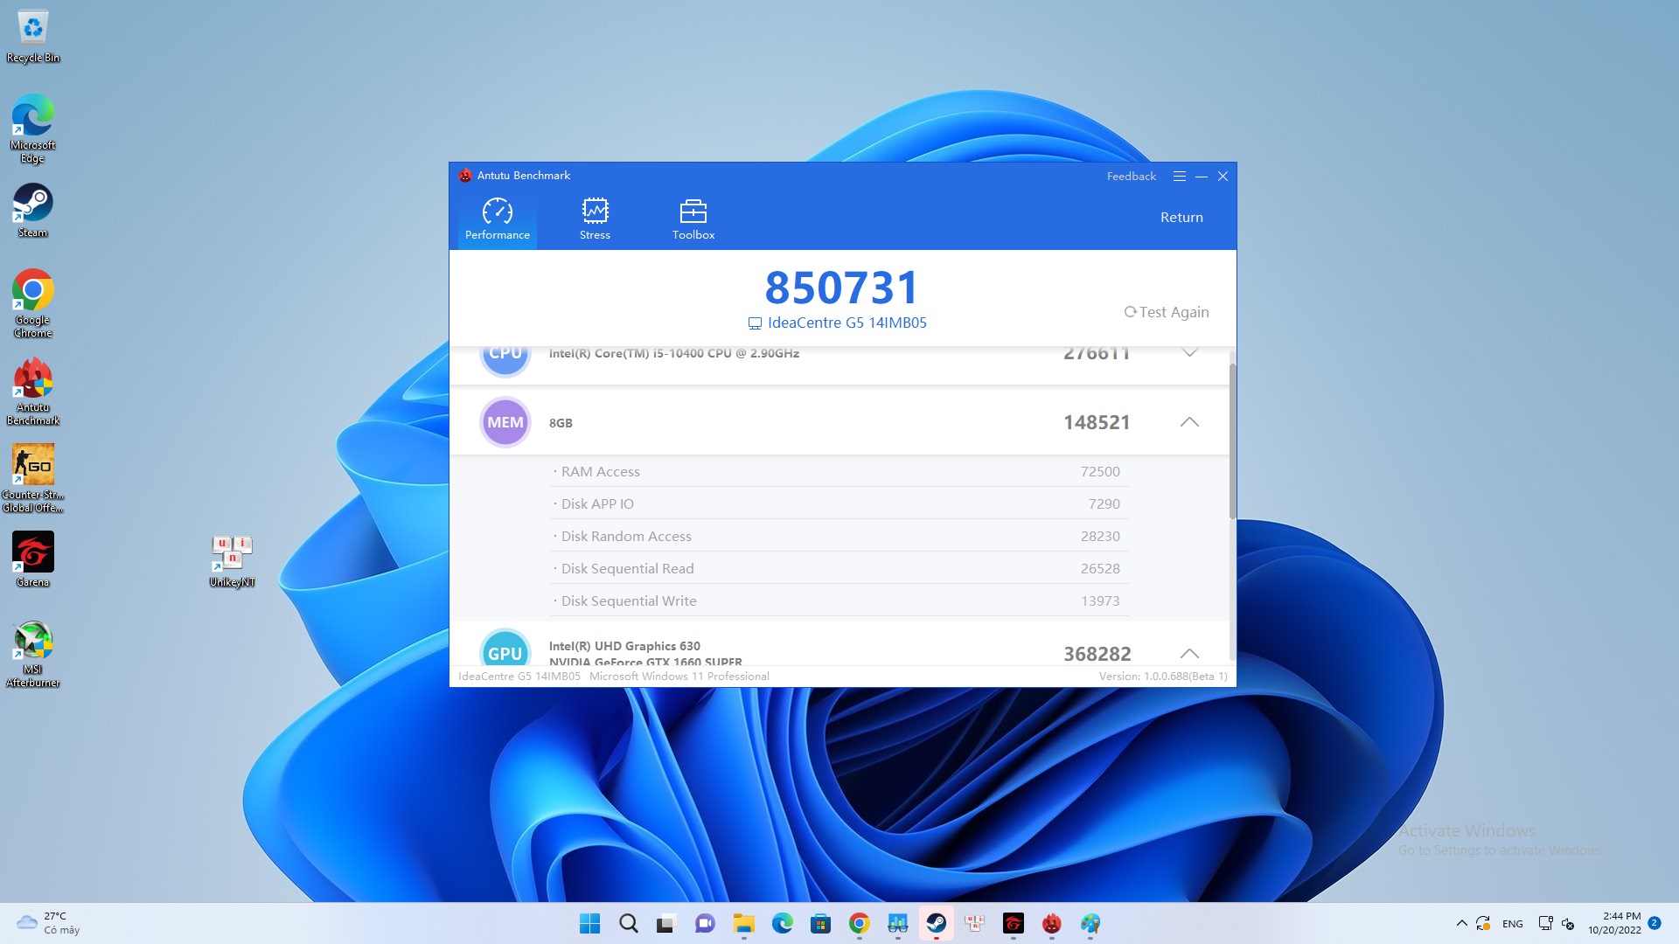Open the notification center badge

(1655, 922)
